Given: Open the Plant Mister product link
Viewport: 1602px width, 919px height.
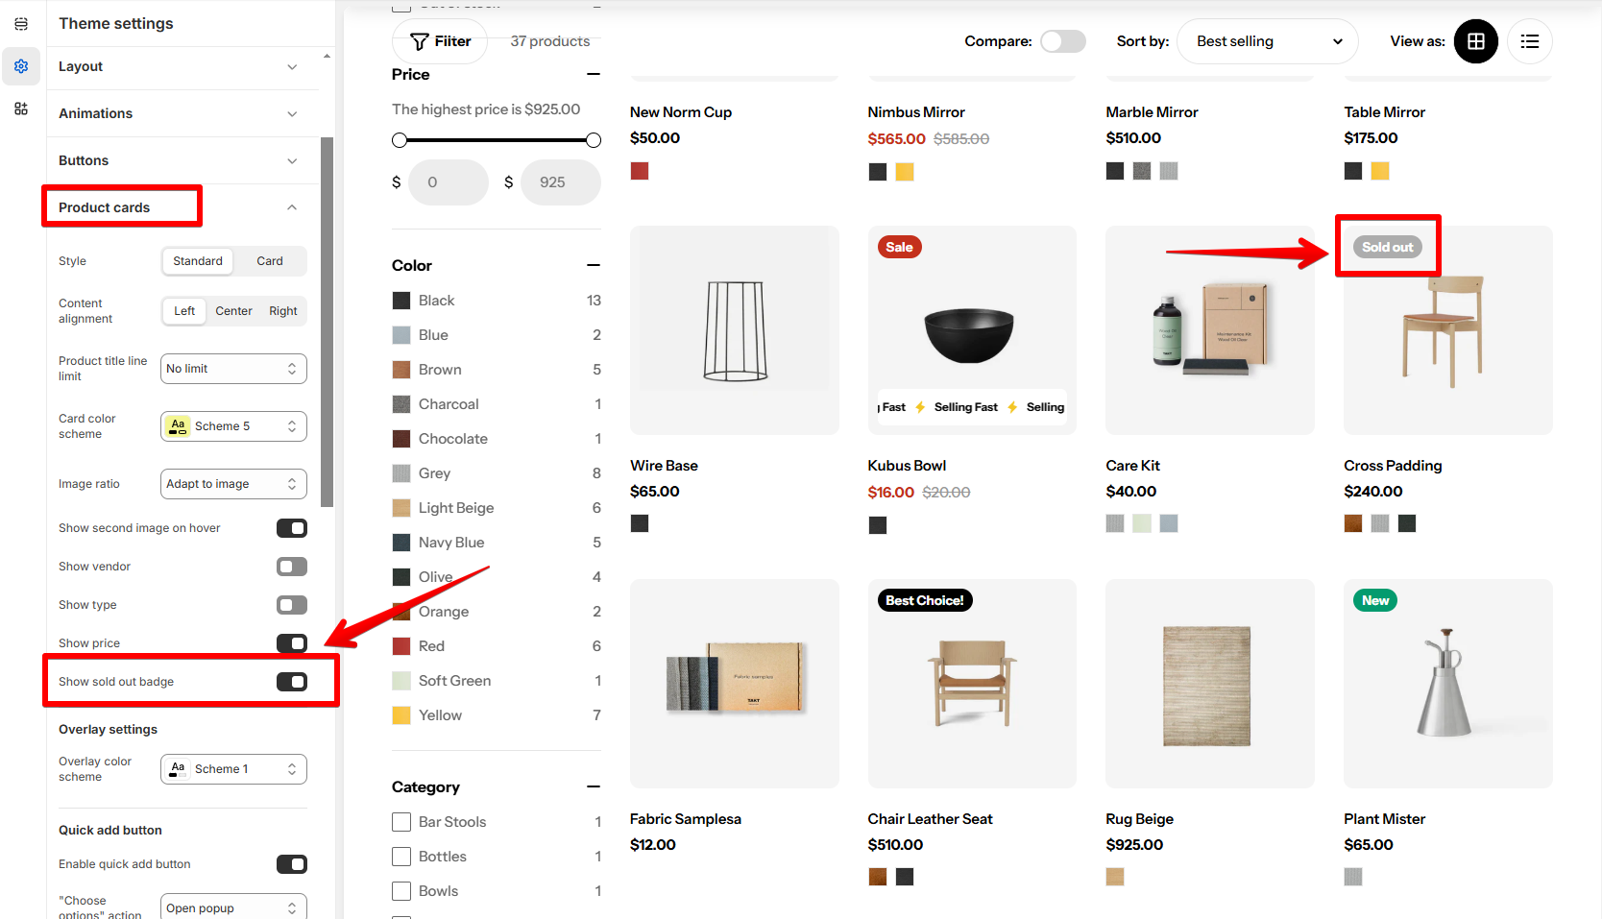Looking at the screenshot, I should [1384, 819].
